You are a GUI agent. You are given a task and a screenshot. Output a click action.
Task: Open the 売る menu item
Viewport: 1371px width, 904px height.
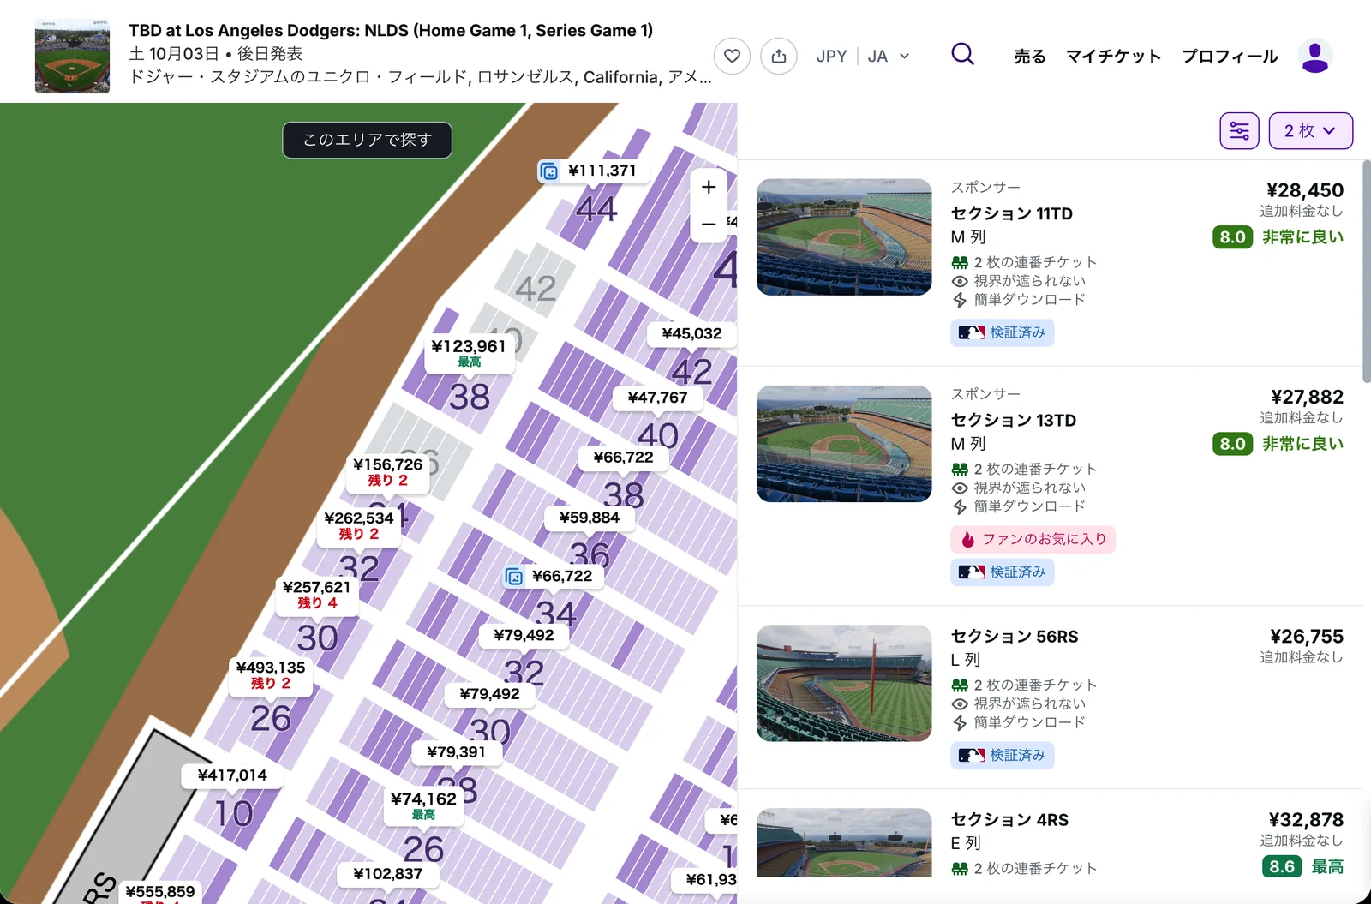click(x=1030, y=57)
